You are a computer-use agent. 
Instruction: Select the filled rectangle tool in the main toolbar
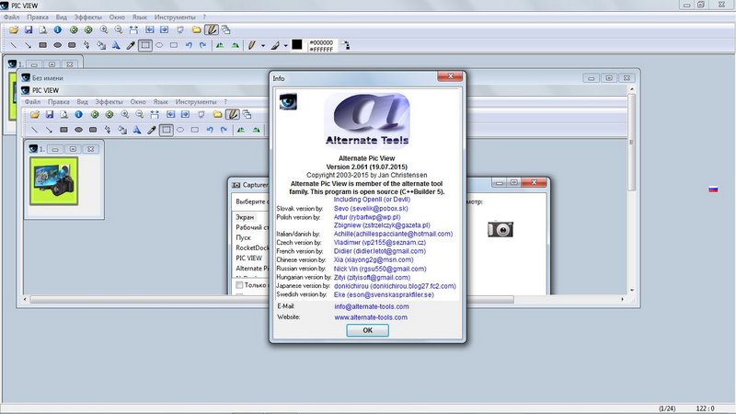click(42, 45)
